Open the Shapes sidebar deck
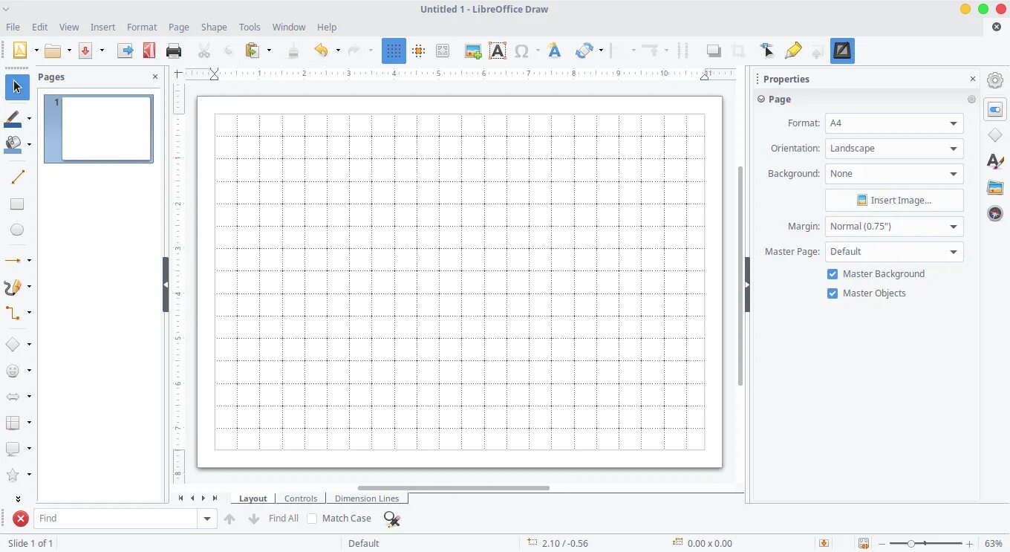The width and height of the screenshot is (1010, 552). click(995, 135)
